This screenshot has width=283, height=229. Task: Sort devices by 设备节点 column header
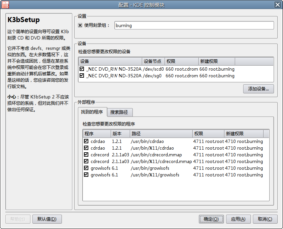pos(153,61)
